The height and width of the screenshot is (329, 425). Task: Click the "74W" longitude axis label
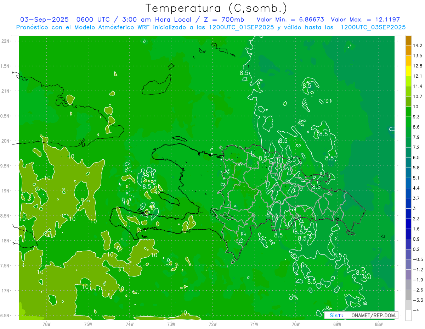[x=129, y=324]
